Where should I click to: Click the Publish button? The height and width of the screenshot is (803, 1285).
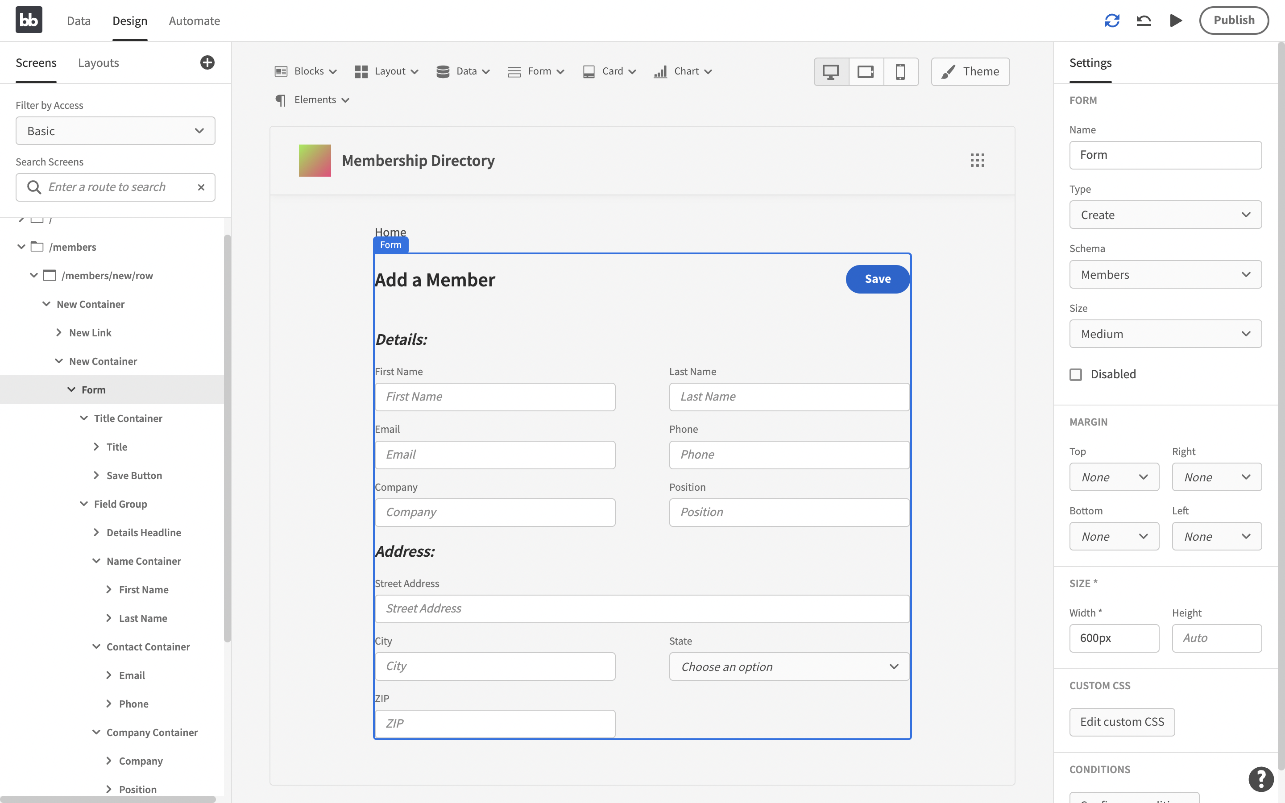[1234, 21]
